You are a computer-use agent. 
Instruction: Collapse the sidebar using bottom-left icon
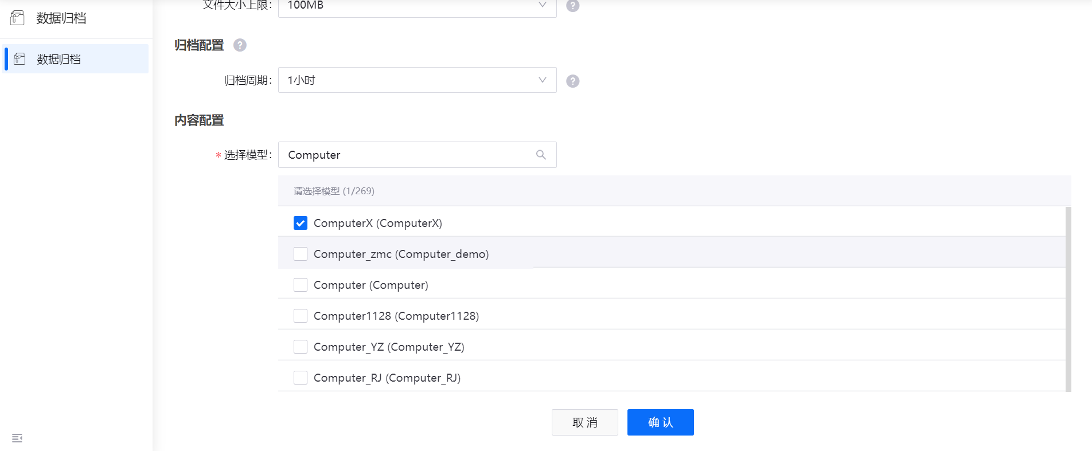click(17, 438)
